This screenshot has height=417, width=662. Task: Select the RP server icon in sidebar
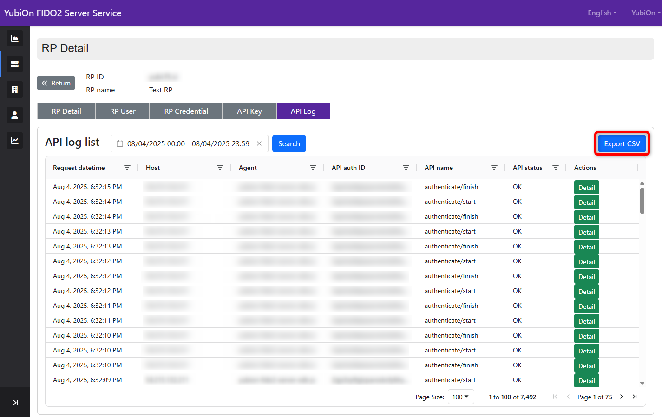point(14,64)
